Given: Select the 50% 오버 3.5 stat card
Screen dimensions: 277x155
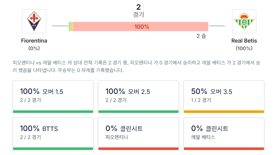Looking at the screenshot, I should [x=224, y=97].
